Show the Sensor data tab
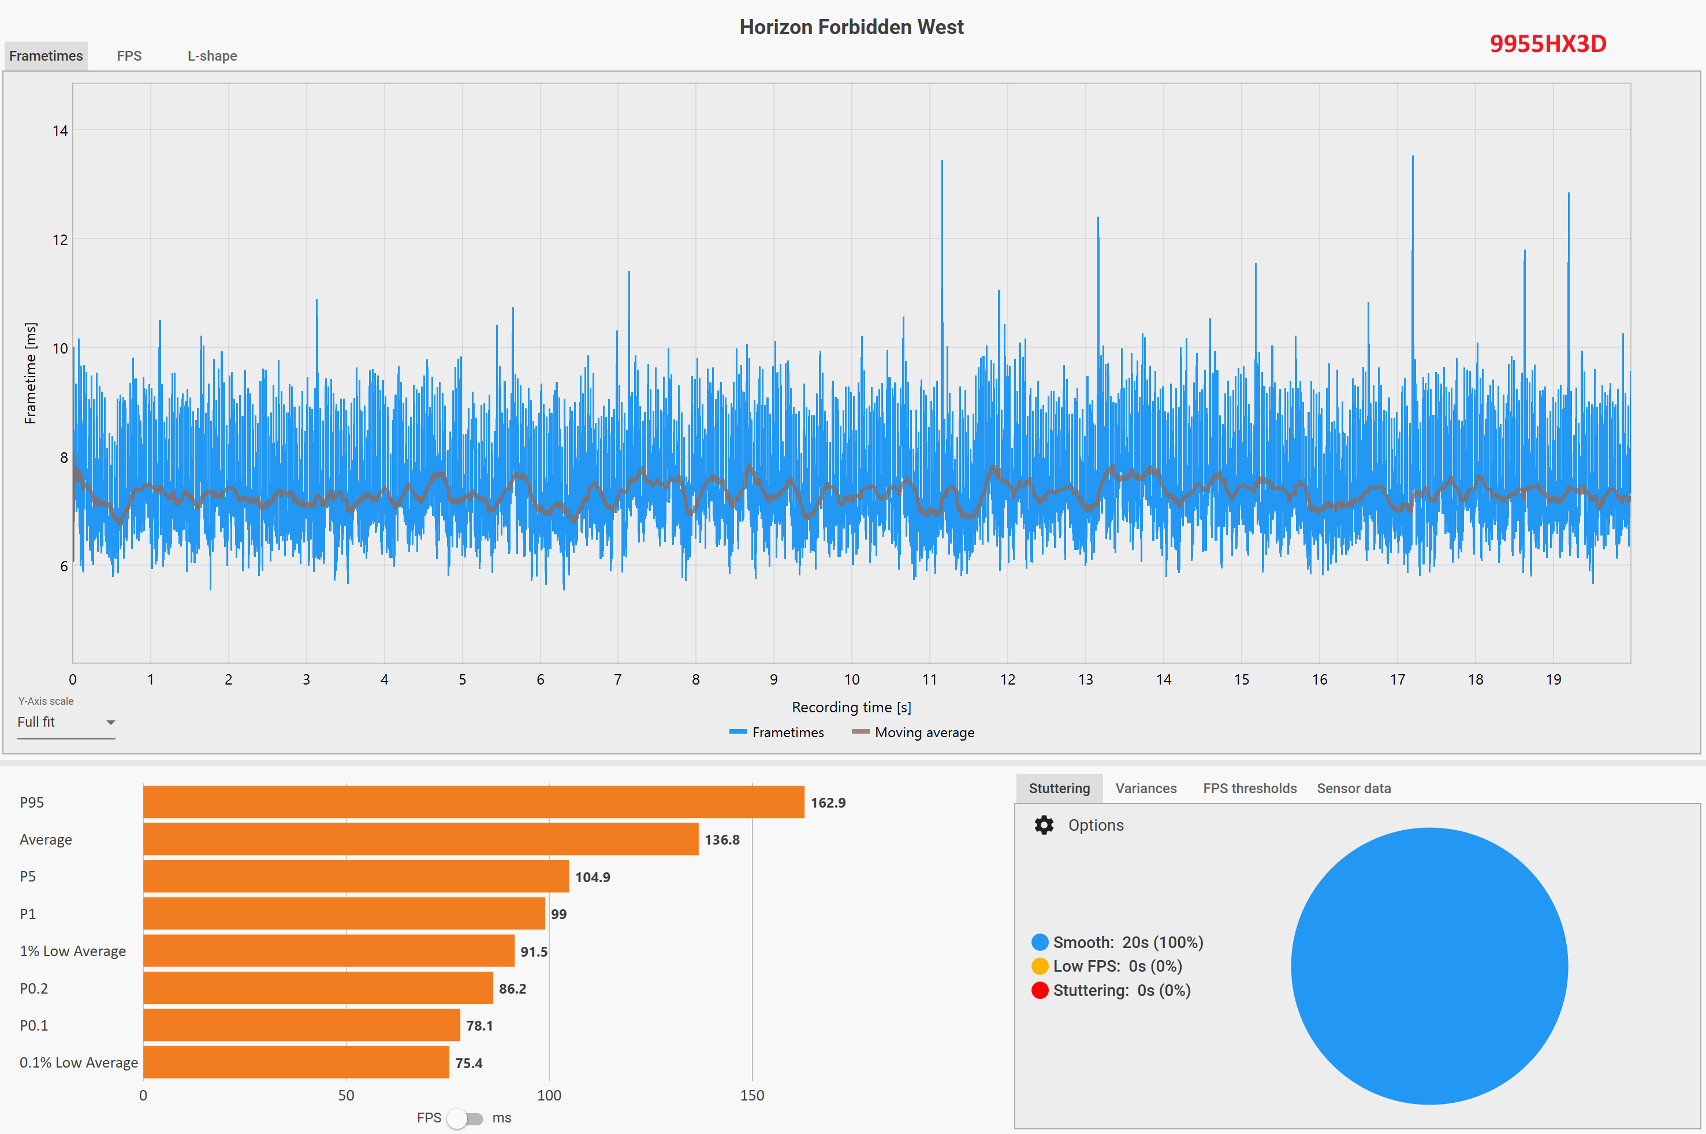The height and width of the screenshot is (1134, 1706). [x=1353, y=789]
